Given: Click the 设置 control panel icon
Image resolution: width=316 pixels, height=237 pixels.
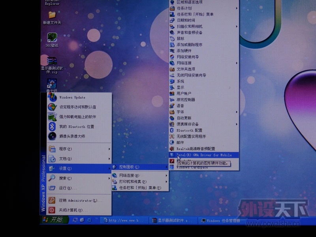Looking at the screenshot, I should (51, 168).
